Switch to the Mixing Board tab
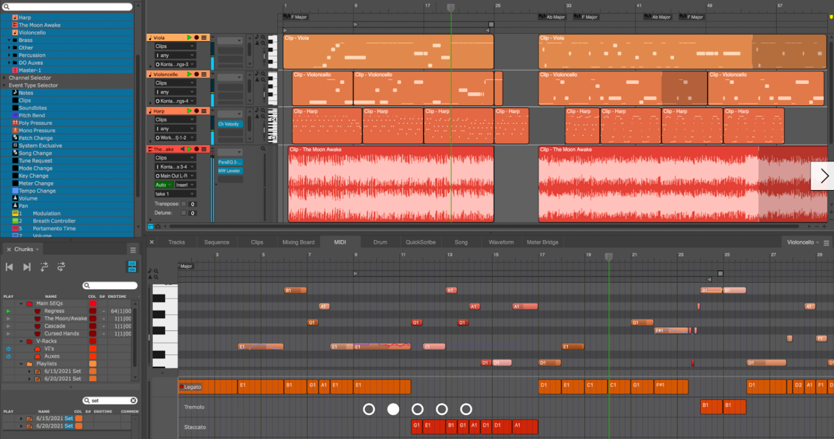834x439 pixels. (x=299, y=242)
